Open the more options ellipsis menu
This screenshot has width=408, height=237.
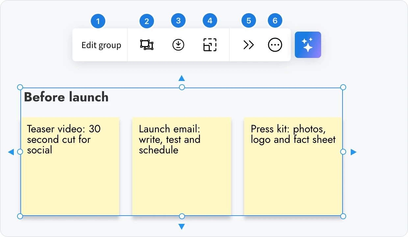click(275, 45)
